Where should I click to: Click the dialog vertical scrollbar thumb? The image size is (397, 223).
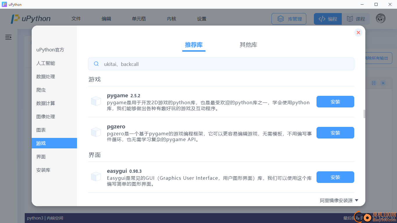pos(364,114)
